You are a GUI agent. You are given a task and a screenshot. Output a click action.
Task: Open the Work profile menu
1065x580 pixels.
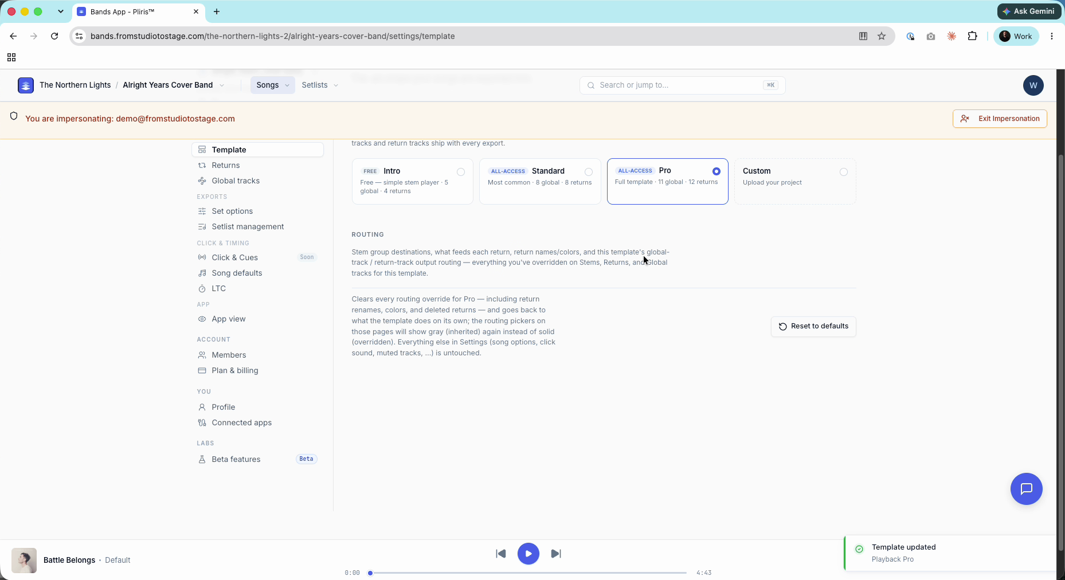(1016, 36)
